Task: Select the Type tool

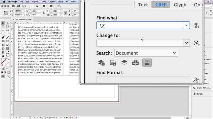Action: coord(3,34)
